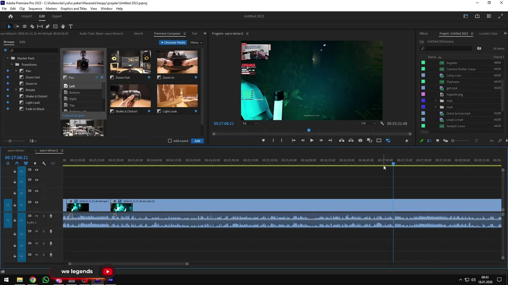Open the Quick Export icon

(477, 16)
